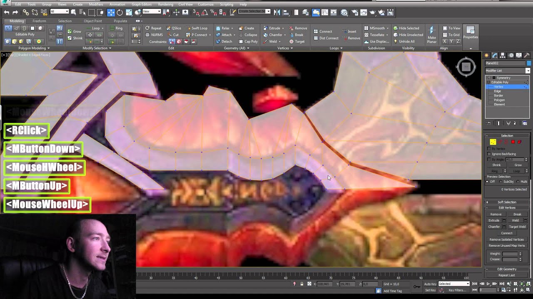This screenshot has width=533, height=299.
Task: Click the QSlice tool in Edit panel
Action: click(174, 28)
